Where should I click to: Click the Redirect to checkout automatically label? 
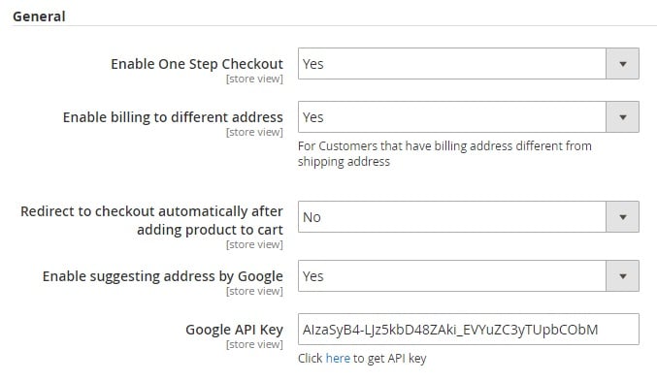coord(151,220)
